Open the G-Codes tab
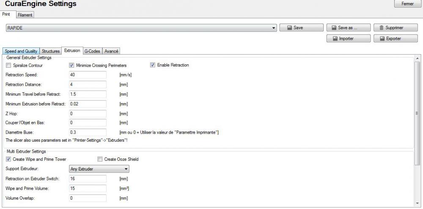Viewport: 423px width, 209px height. tap(92, 51)
